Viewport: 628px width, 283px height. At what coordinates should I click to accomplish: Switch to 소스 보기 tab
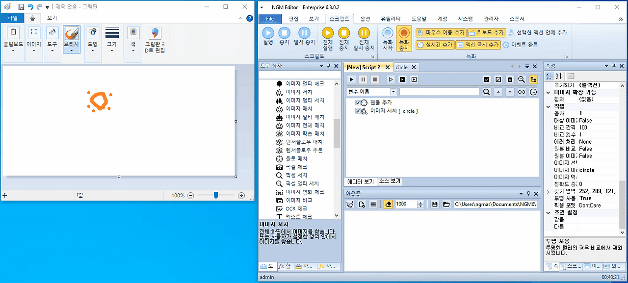pyautogui.click(x=390, y=181)
